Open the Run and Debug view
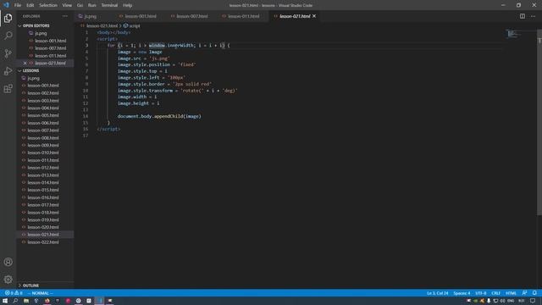This screenshot has width=542, height=305. (8, 71)
